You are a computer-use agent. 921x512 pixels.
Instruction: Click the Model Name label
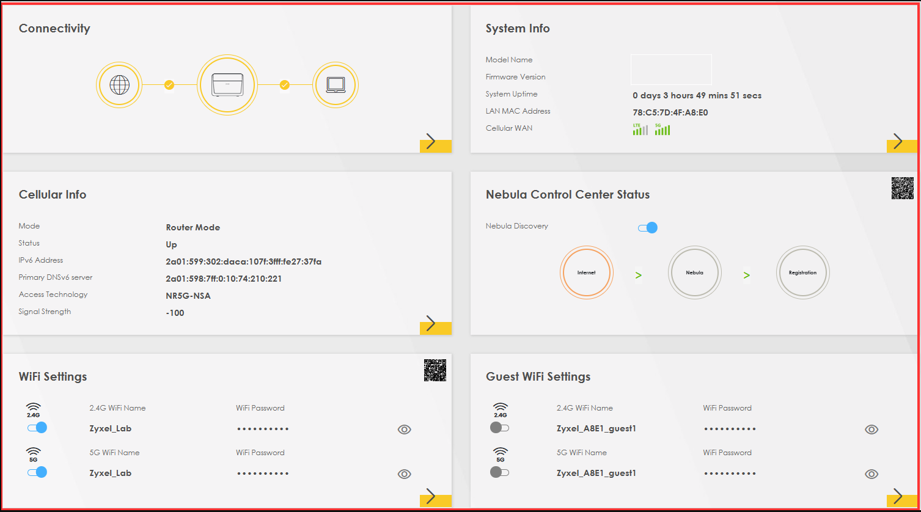click(509, 60)
